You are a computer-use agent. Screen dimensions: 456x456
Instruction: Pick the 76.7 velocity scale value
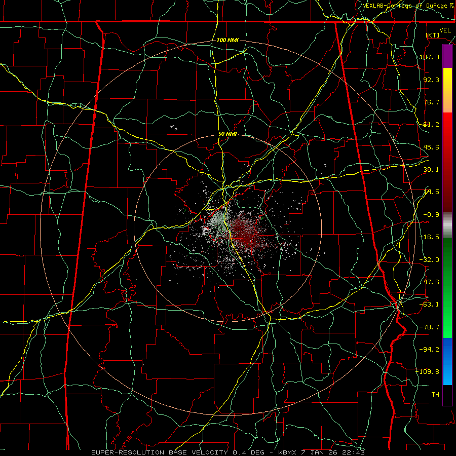pos(431,102)
